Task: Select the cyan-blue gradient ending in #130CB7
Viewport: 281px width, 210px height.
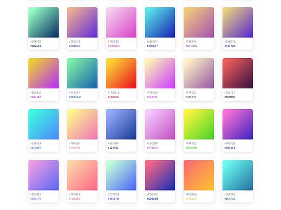Action: [x=160, y=22]
